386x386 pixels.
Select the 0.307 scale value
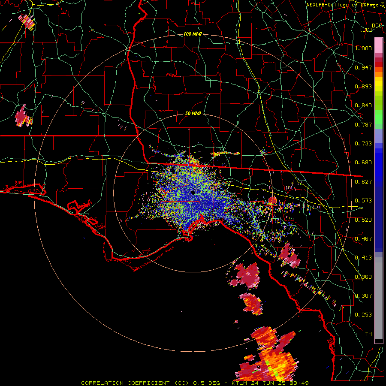pyautogui.click(x=363, y=296)
